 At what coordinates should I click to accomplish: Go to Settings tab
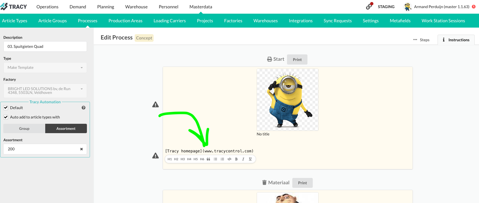(x=371, y=21)
